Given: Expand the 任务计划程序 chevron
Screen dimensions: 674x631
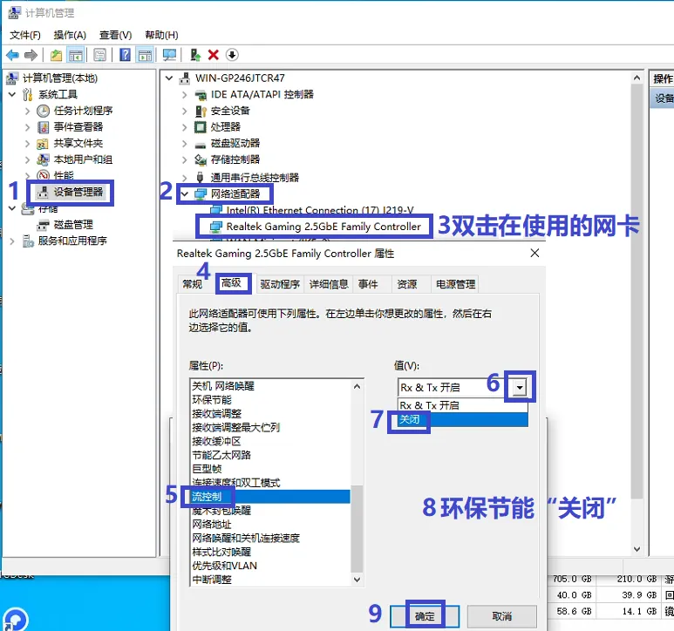Looking at the screenshot, I should (x=27, y=111).
